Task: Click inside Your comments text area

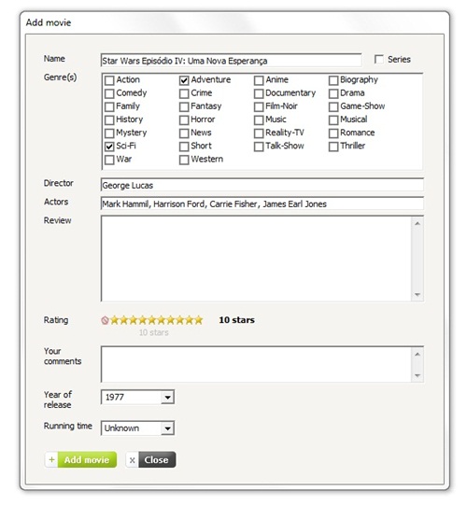Action: click(256, 365)
